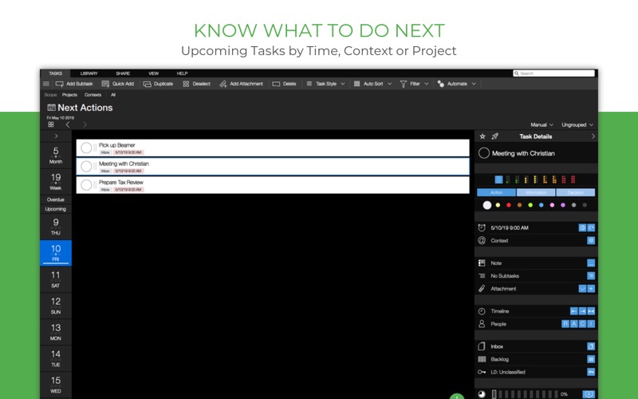Open the Ungrouped grouping dropdown

(577, 124)
